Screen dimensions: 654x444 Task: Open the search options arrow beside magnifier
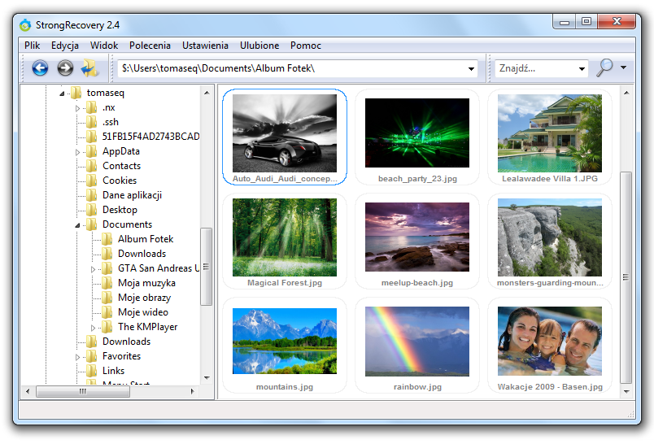tap(623, 68)
